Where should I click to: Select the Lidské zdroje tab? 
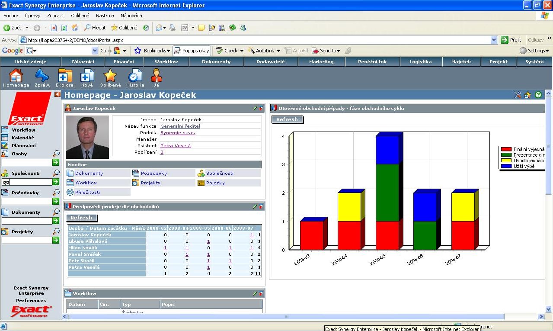pos(30,61)
